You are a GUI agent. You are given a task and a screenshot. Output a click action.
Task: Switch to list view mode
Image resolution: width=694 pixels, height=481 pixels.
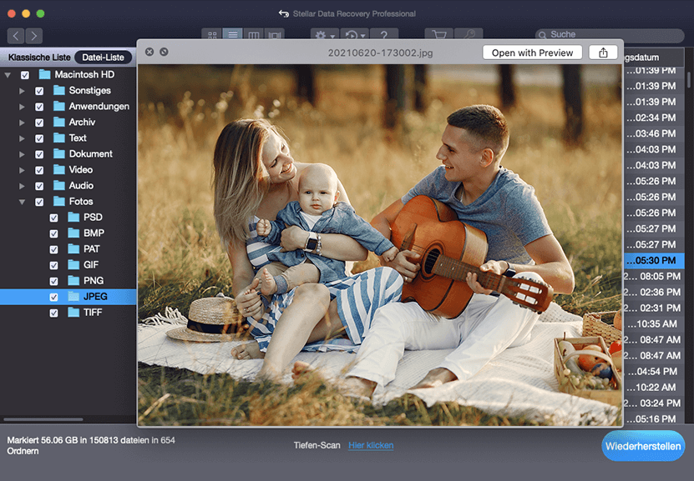[233, 36]
